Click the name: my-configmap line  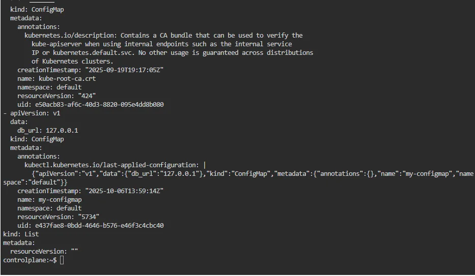(49, 199)
